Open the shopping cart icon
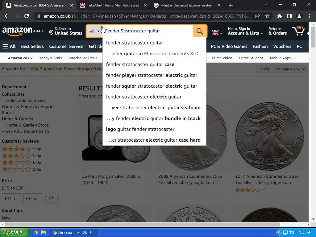Image resolution: width=316 pixels, height=237 pixels. pos(299,31)
